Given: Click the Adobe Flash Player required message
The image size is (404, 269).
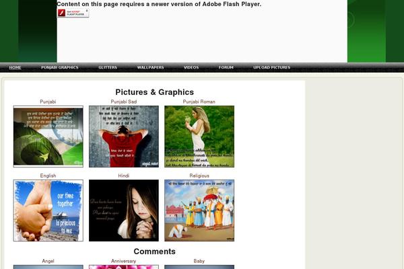Looking at the screenshot, I should (x=159, y=4).
